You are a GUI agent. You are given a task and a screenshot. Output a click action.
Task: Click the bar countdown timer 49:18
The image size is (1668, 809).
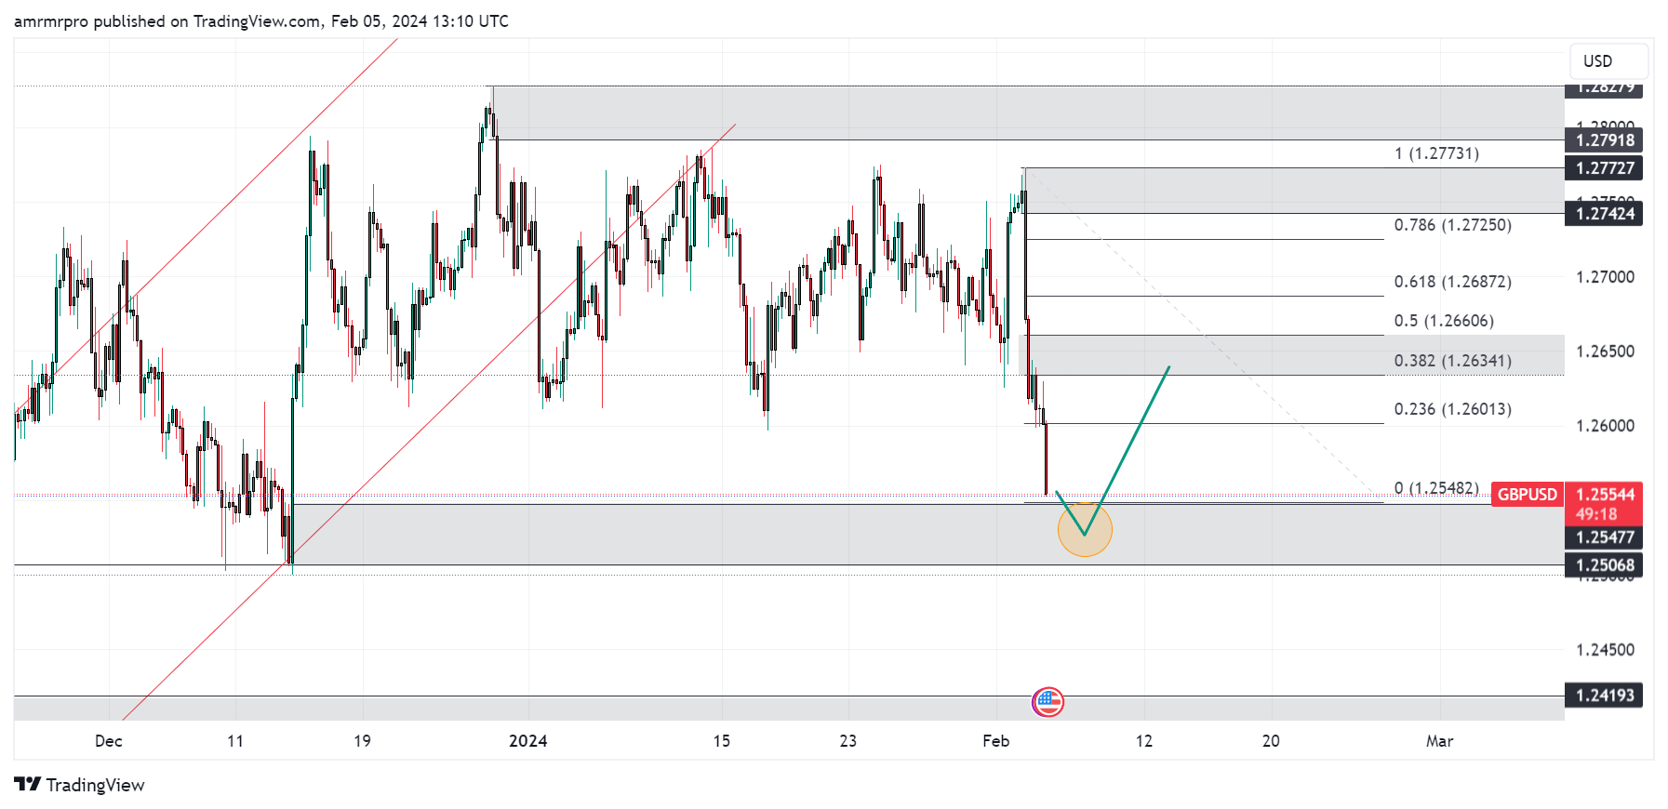coord(1595,514)
